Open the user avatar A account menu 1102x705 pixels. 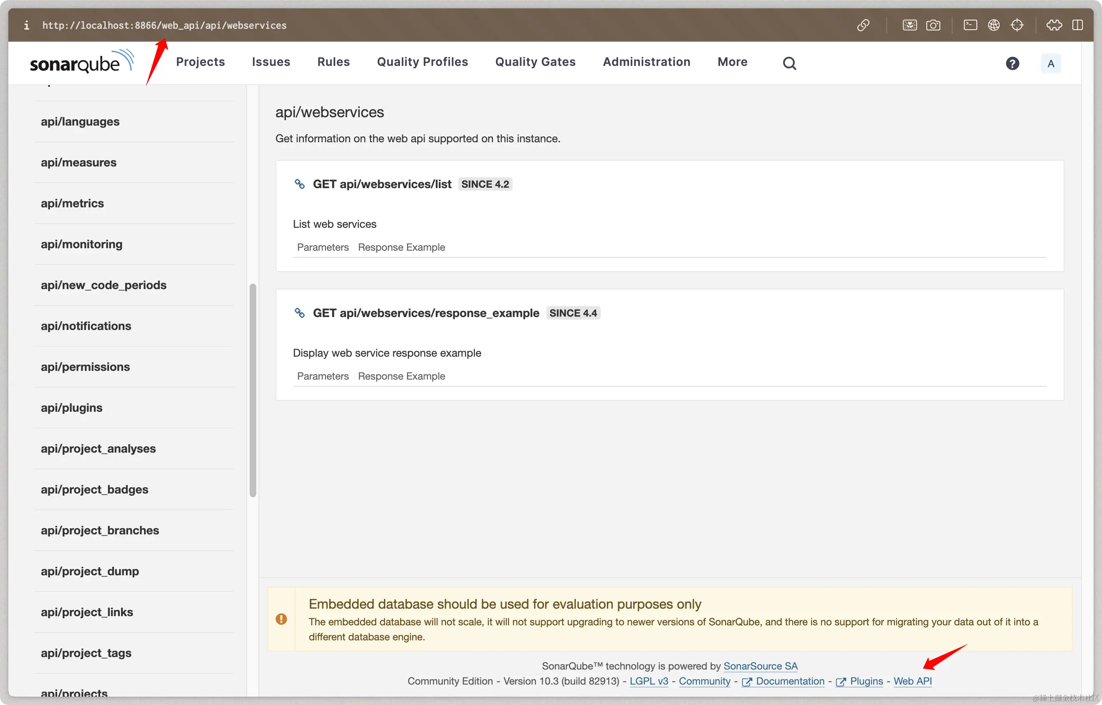tap(1051, 63)
